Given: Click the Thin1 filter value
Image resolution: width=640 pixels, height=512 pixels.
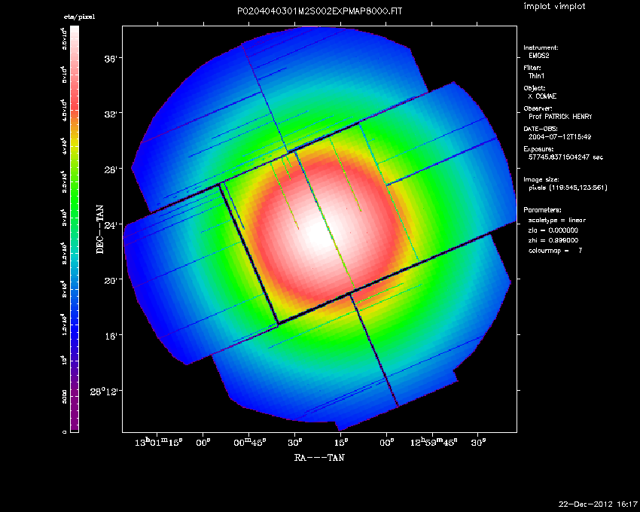Looking at the screenshot, I should point(536,76).
